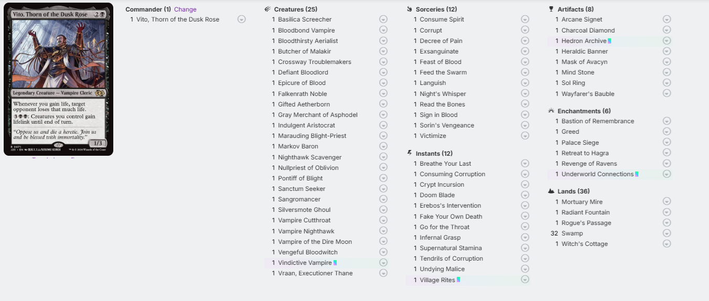
Task: Click the Creatures category claw icon
Action: pos(267,9)
